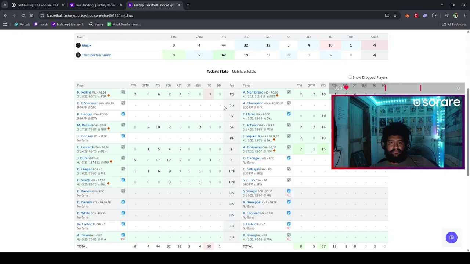Go back with browser back arrow

point(5,15)
